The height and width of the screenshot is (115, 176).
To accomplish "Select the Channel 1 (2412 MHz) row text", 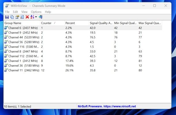I will 23,61.
